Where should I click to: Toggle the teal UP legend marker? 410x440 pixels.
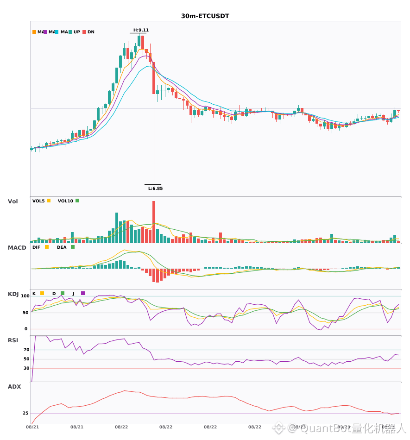(x=71, y=32)
